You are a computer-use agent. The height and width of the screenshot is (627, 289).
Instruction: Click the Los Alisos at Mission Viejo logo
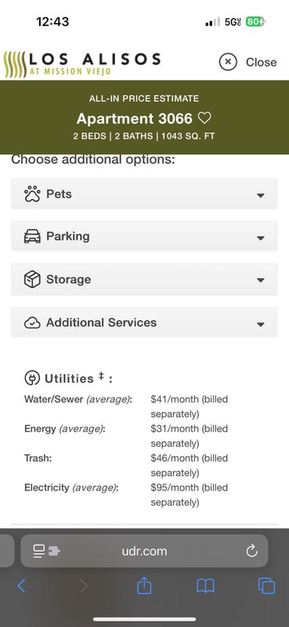coord(81,64)
